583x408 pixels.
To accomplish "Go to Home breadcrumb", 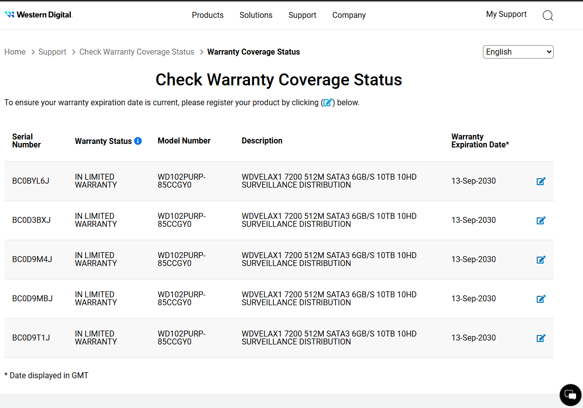I will (15, 52).
